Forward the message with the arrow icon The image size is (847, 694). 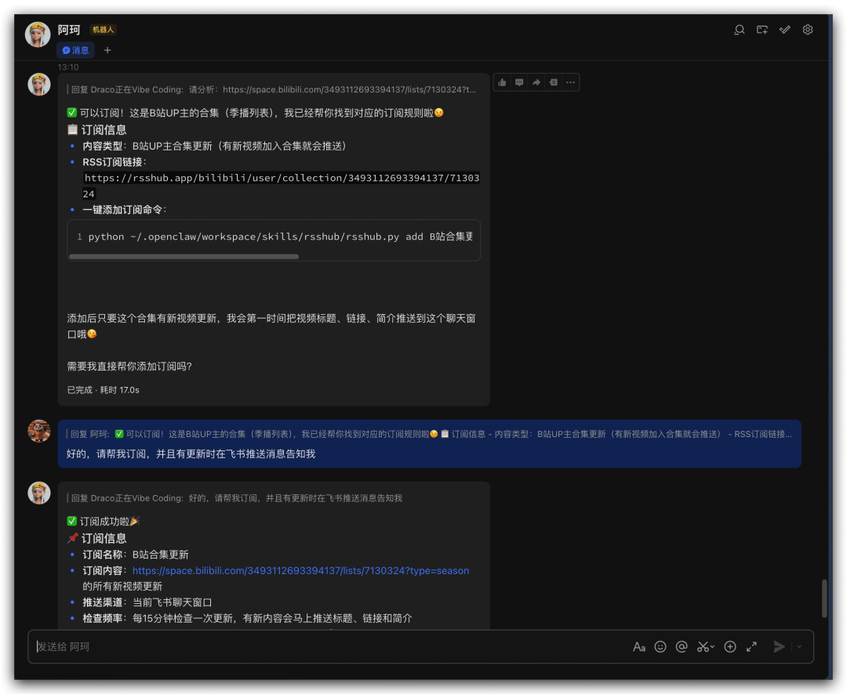click(536, 82)
